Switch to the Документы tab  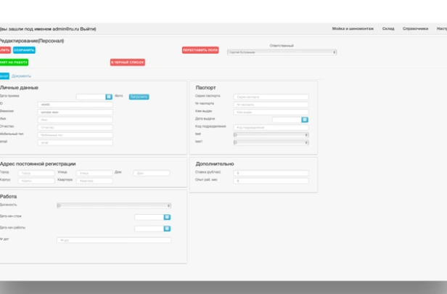tap(21, 75)
